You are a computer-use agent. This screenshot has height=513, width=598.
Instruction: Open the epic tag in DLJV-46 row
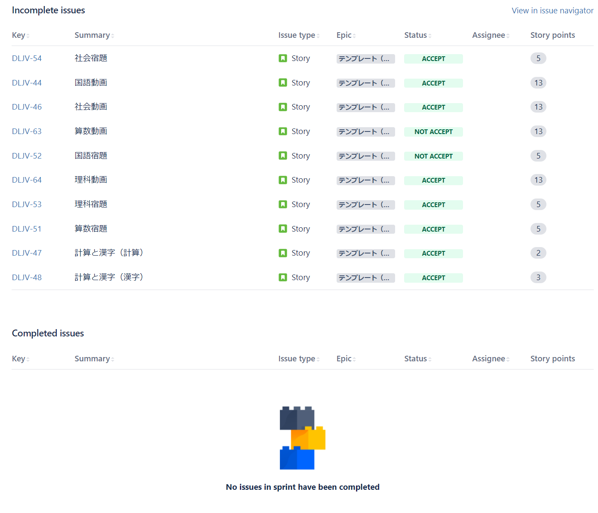[x=365, y=107]
